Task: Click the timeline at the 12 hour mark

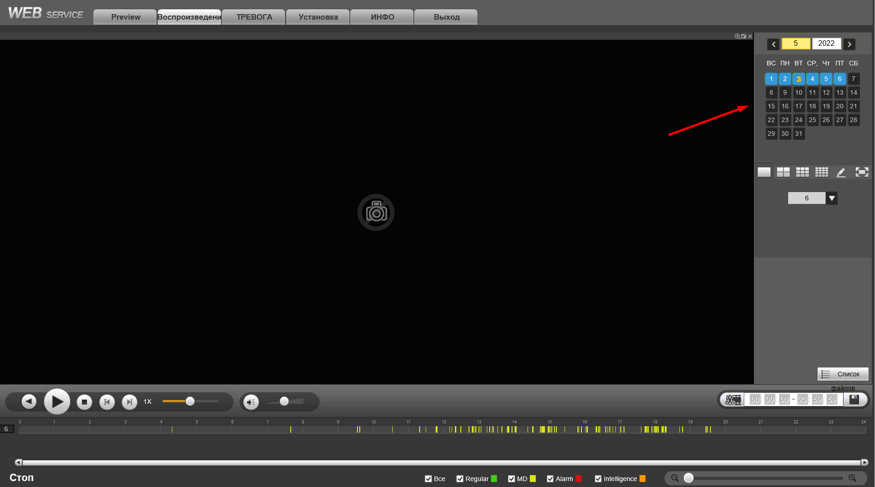Action: 443,429
